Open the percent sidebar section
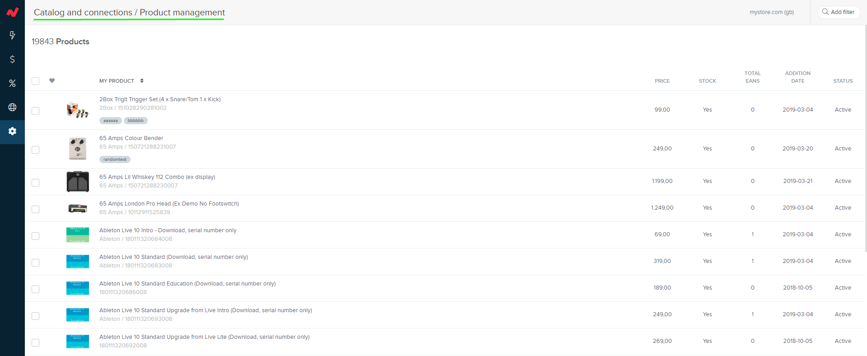The height and width of the screenshot is (356, 867). pyautogui.click(x=12, y=83)
